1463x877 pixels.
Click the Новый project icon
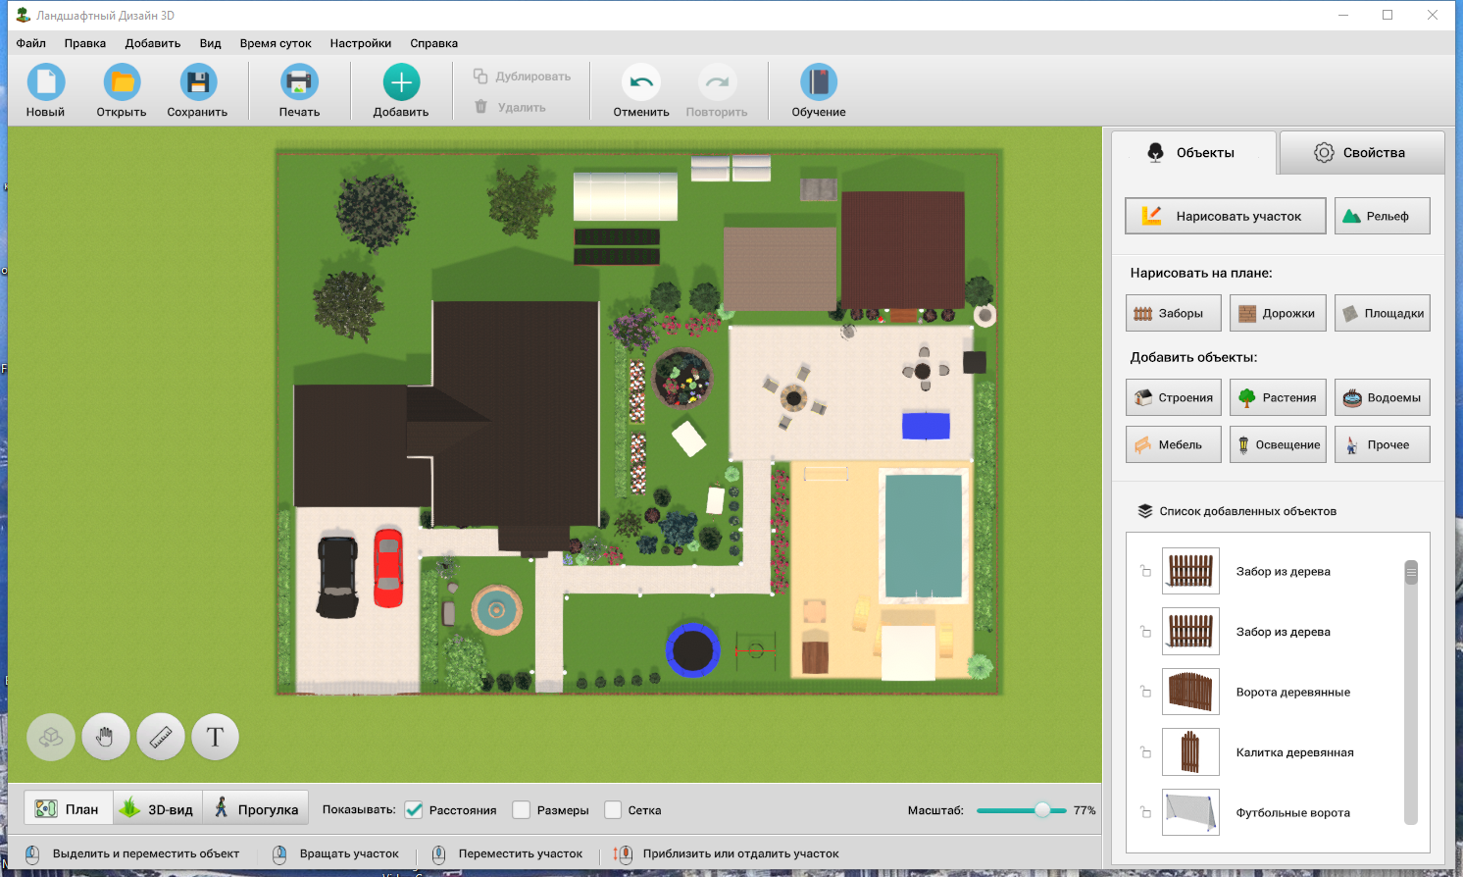[x=45, y=82]
